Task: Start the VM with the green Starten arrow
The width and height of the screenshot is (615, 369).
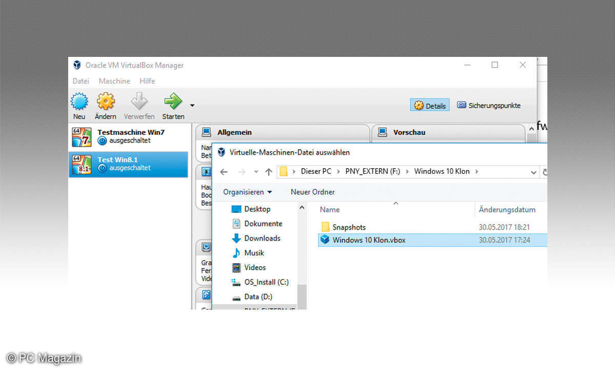Action: (x=173, y=101)
